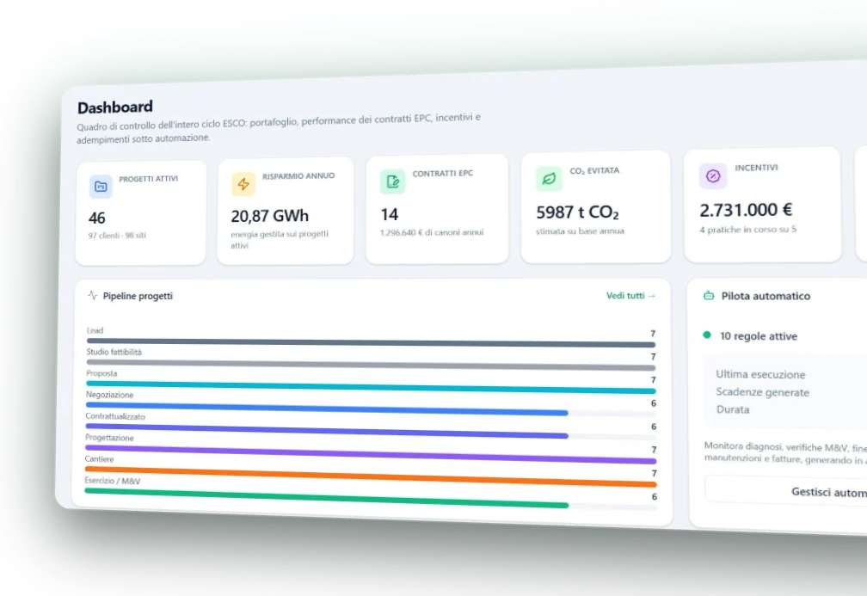The height and width of the screenshot is (596, 867).
Task: Click the CO₂ Evitata card label
Action: 594,171
